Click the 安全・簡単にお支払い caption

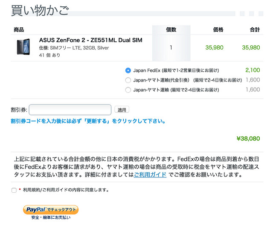click(51, 217)
